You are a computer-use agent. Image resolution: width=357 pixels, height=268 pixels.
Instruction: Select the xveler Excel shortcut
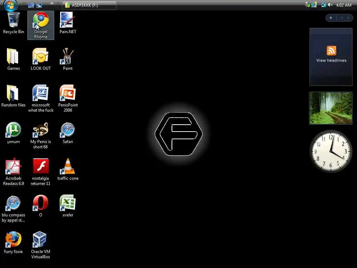68,206
